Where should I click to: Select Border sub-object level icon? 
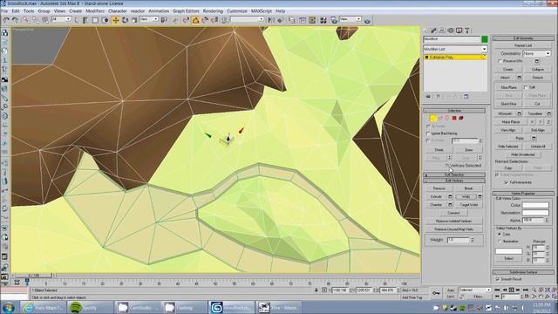click(x=447, y=119)
